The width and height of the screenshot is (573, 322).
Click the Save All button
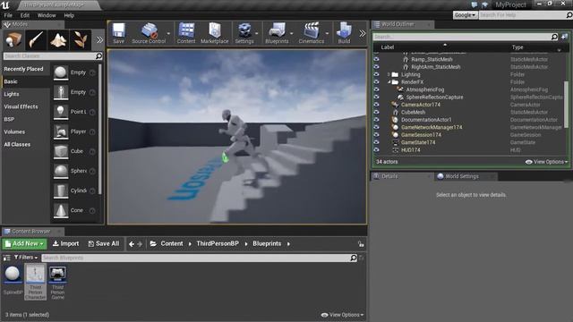point(104,243)
